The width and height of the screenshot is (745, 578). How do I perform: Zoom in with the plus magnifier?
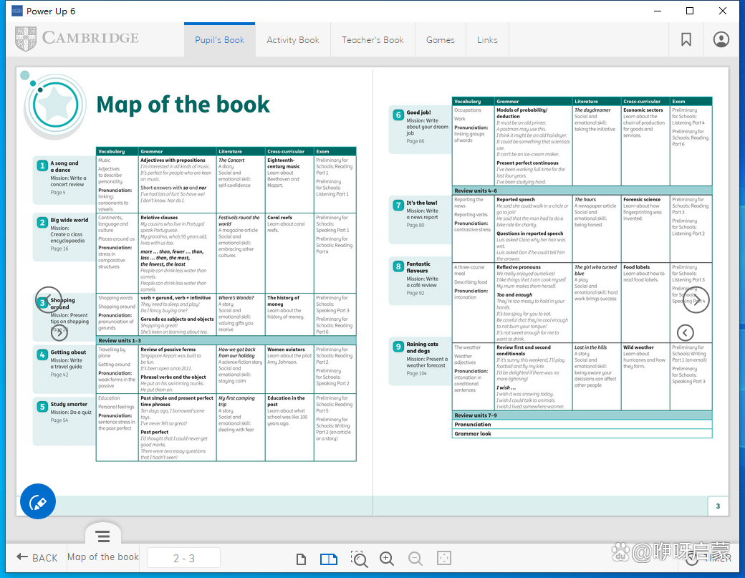point(387,559)
